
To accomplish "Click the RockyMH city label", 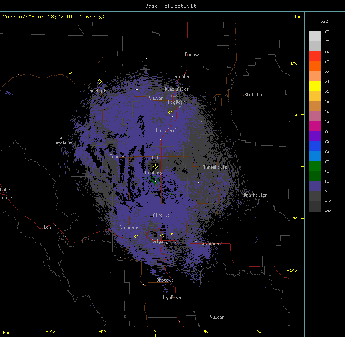I will point(98,91).
